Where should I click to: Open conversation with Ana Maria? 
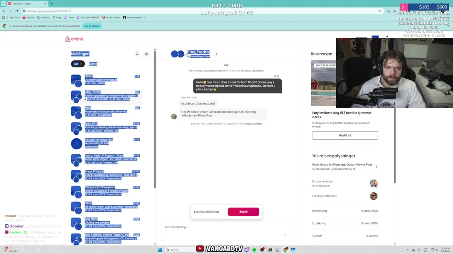point(105,223)
